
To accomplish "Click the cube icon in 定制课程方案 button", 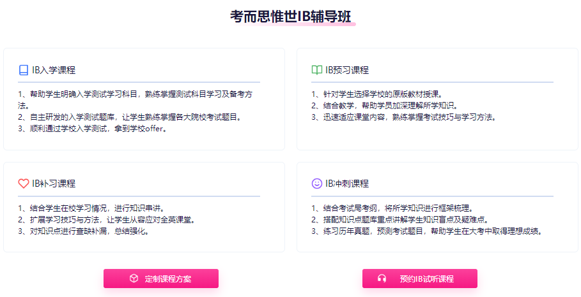I will [134, 279].
